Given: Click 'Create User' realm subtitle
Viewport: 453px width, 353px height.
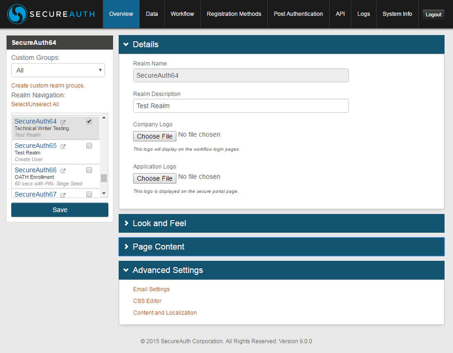Looking at the screenshot, I should [29, 159].
